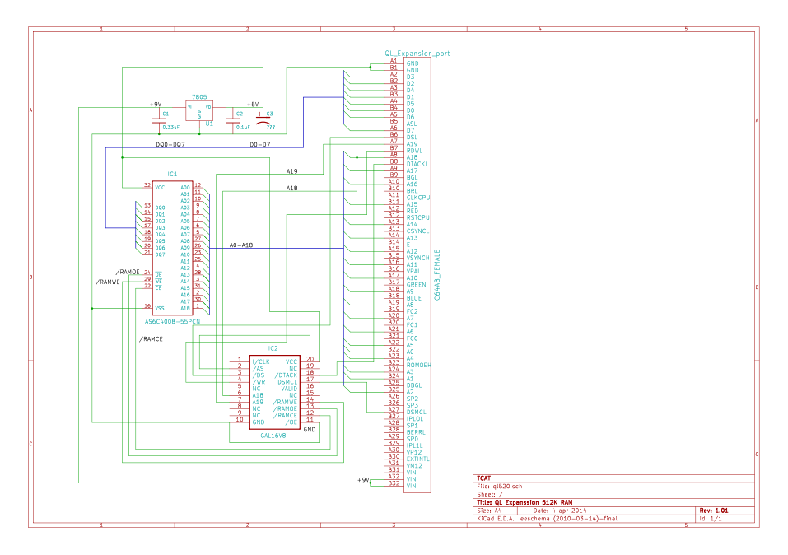
Task: Click the Size: A4 field
Action: point(489,511)
